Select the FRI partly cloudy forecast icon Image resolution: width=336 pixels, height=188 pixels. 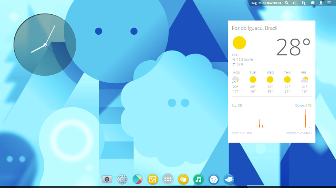click(305, 79)
